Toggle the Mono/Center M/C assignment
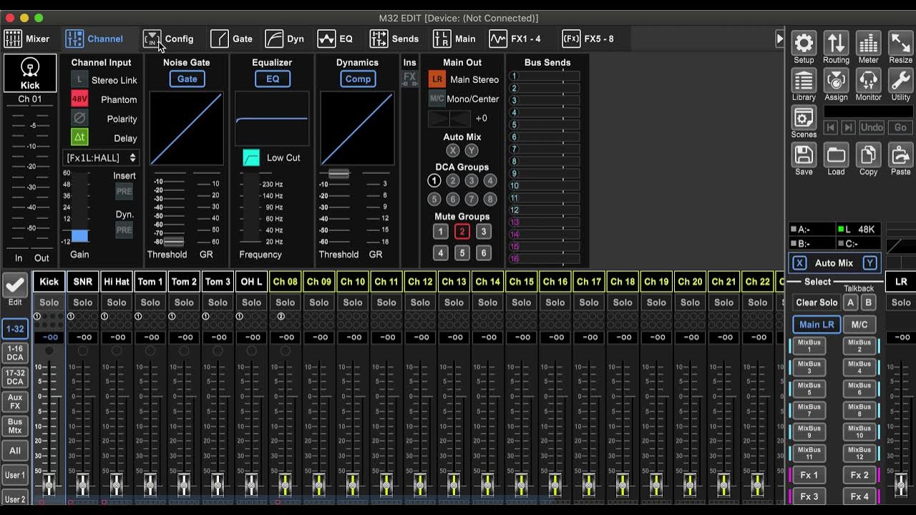 (437, 99)
